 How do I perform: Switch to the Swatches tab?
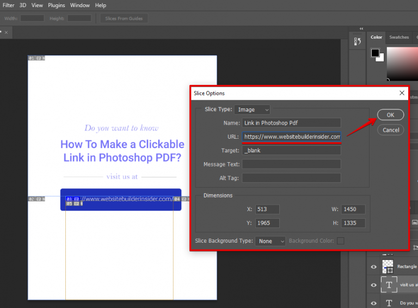tap(399, 37)
